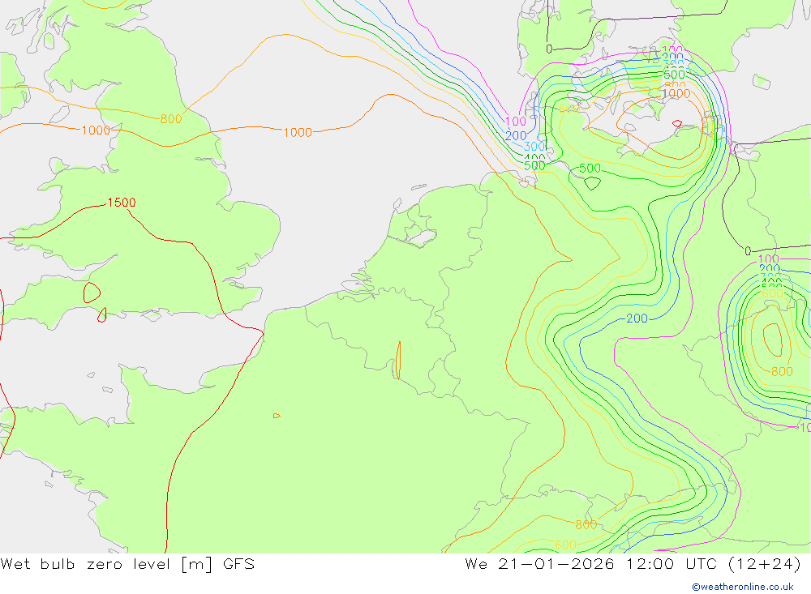811x594 pixels.
Task: Click the orange '800' label below the eastern oval contour
Action: (x=782, y=372)
